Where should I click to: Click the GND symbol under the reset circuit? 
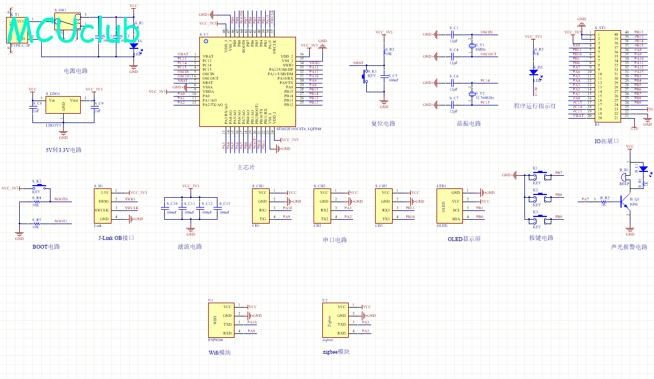click(x=384, y=103)
